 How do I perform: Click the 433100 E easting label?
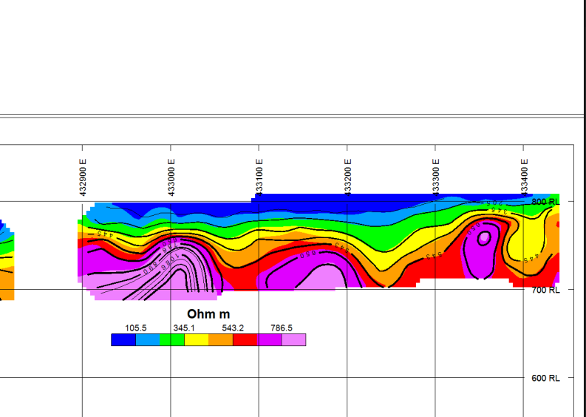(259, 177)
